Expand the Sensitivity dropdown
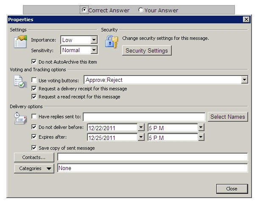The width and height of the screenshot is (257, 201). pyautogui.click(x=94, y=50)
